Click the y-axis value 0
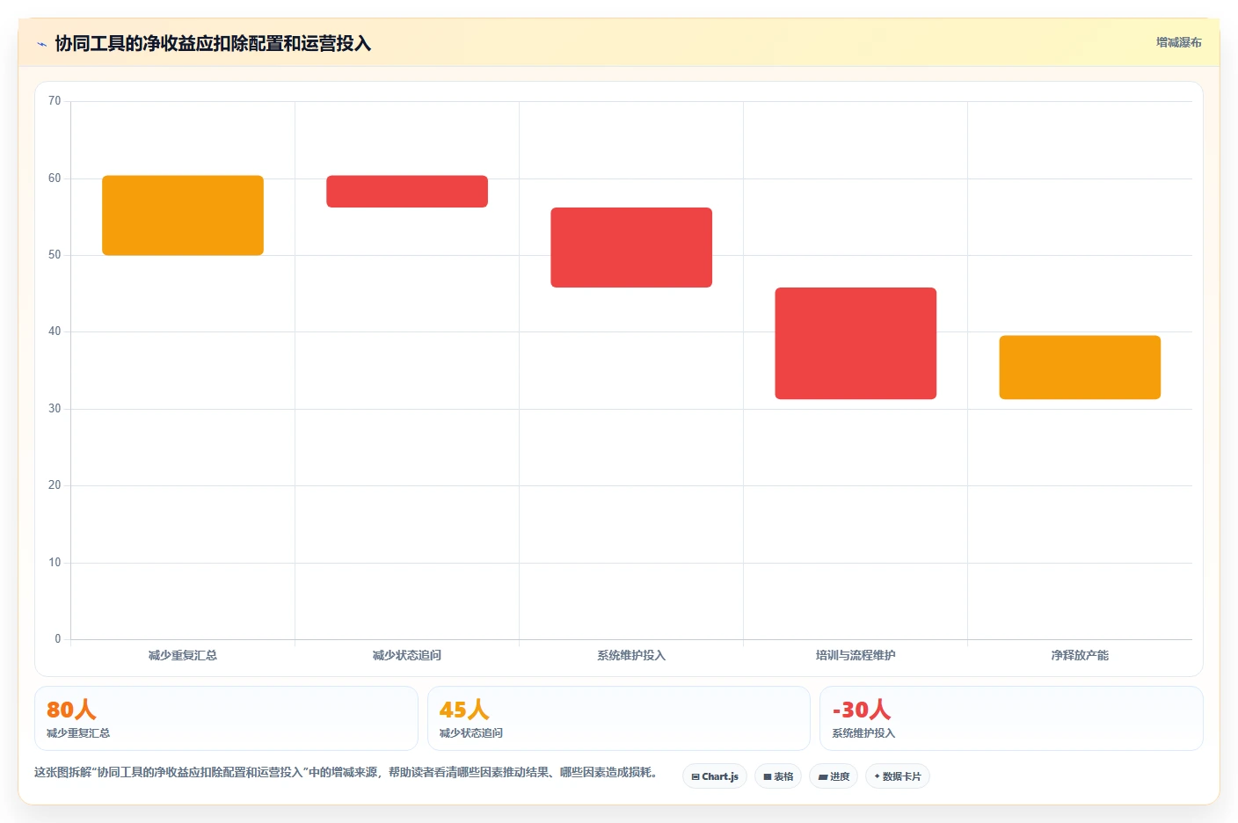This screenshot has width=1238, height=823. point(58,639)
